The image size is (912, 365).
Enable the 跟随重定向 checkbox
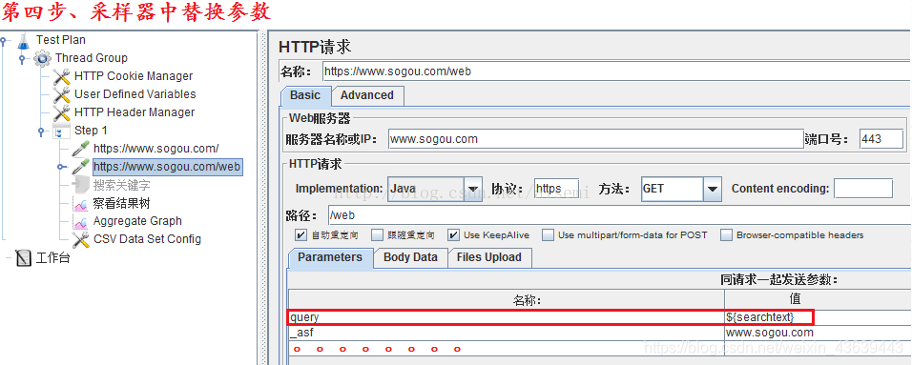[x=377, y=235]
